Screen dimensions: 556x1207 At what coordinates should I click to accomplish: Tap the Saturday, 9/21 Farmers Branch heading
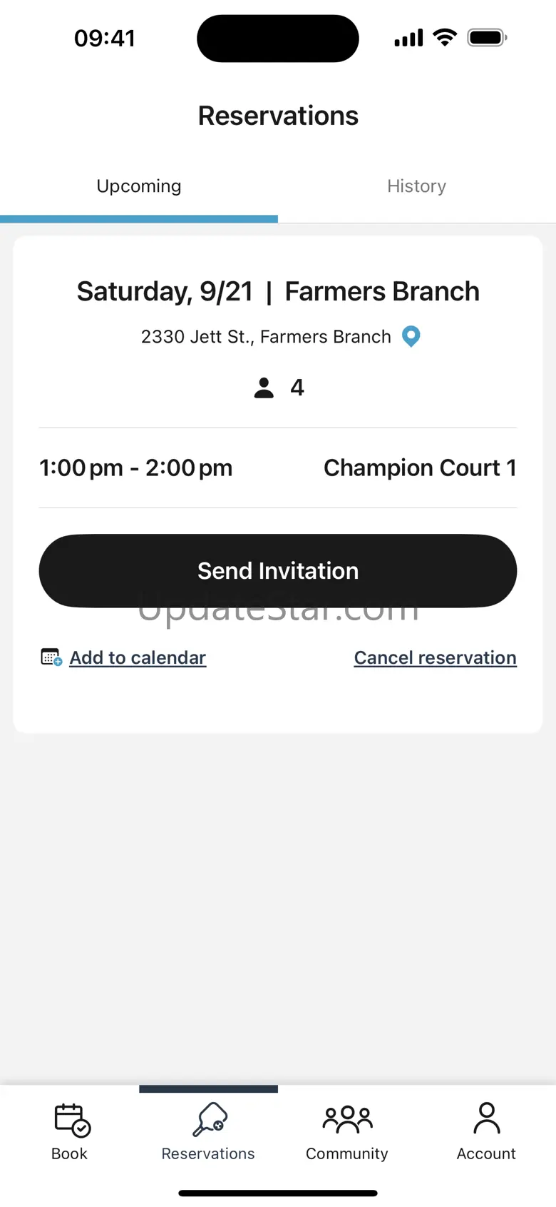pyautogui.click(x=278, y=291)
